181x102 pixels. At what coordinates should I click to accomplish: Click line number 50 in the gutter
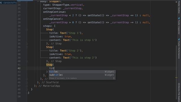(19, 97)
